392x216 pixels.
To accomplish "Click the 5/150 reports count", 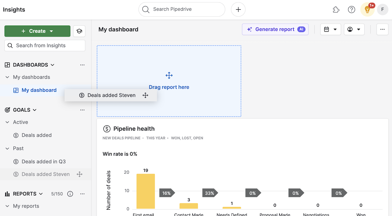I will pyautogui.click(x=57, y=194).
